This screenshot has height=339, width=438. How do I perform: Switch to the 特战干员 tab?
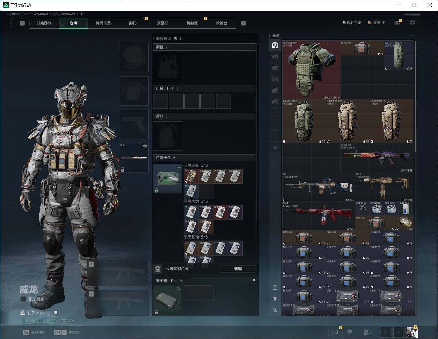click(x=103, y=23)
